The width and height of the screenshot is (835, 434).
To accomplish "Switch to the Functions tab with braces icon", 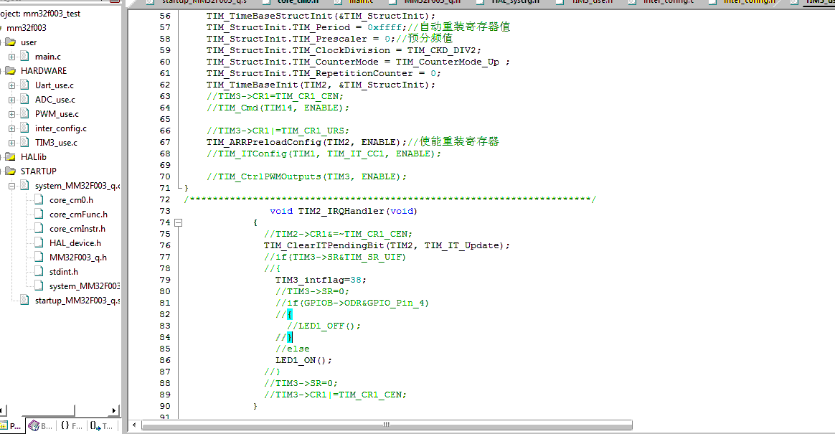I will pos(71,426).
